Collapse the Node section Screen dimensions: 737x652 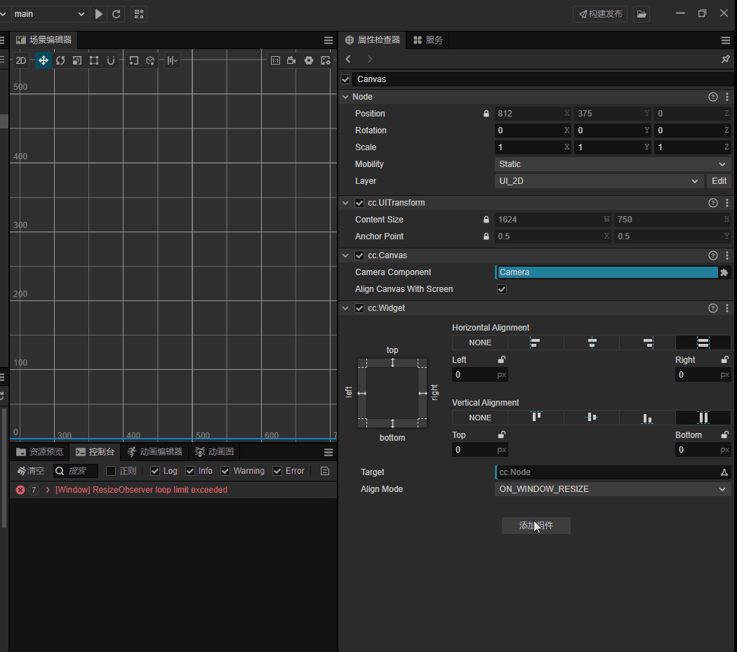345,97
